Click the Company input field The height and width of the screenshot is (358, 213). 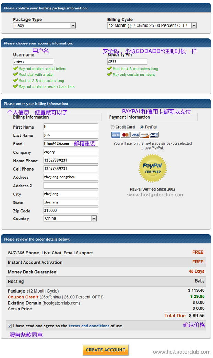click(x=71, y=152)
